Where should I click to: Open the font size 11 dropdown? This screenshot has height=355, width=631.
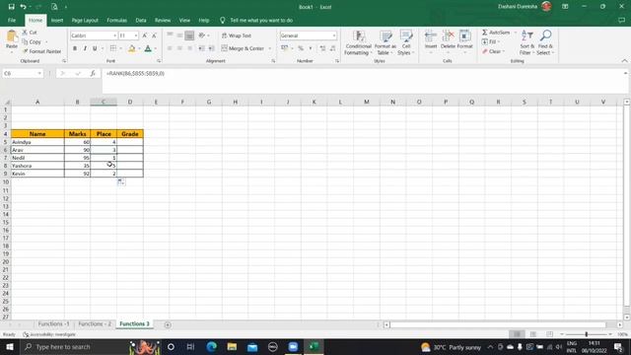[x=136, y=35]
